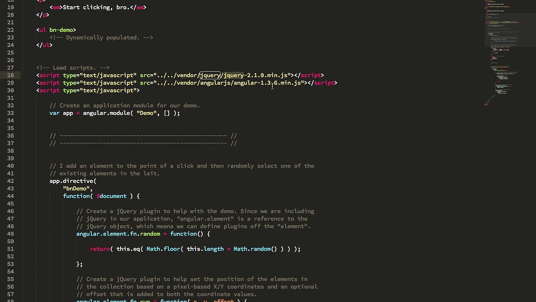The image size is (536, 302).
Task: Click line number 33 in the gutter
Action: (10, 113)
